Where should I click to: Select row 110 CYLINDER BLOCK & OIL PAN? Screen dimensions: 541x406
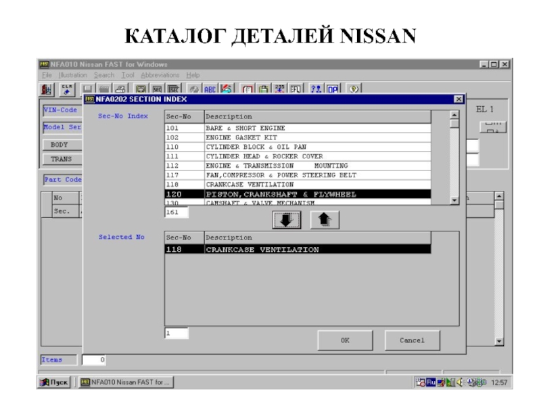(x=298, y=147)
